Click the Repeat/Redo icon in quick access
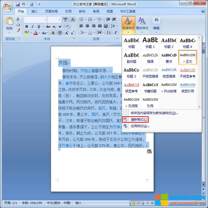The width and height of the screenshot is (208, 208). coord(32,4)
